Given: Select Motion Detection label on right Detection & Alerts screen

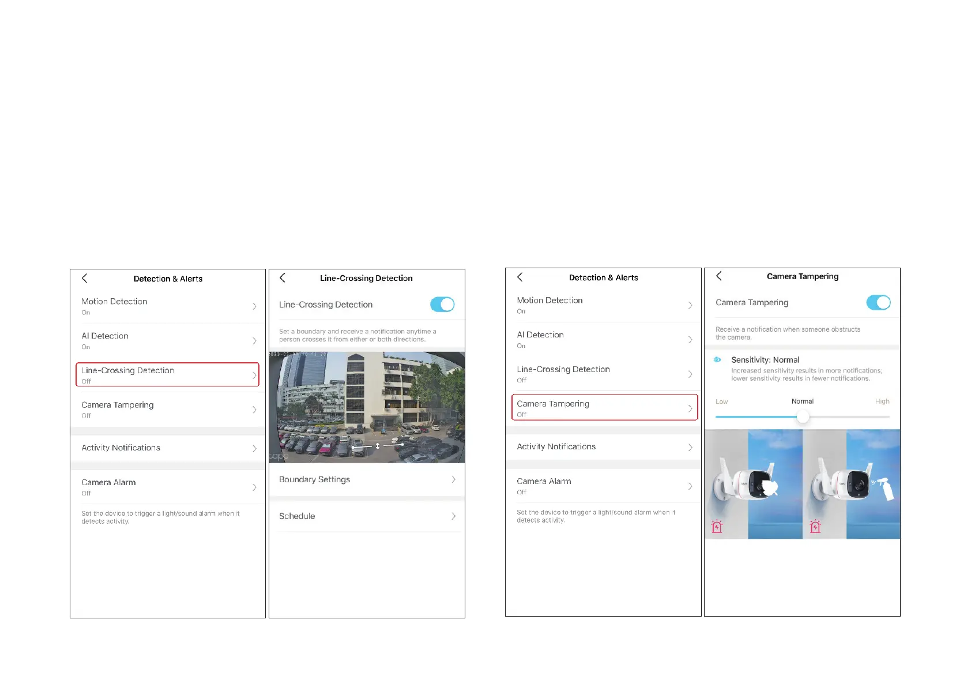Looking at the screenshot, I should click(x=550, y=300).
